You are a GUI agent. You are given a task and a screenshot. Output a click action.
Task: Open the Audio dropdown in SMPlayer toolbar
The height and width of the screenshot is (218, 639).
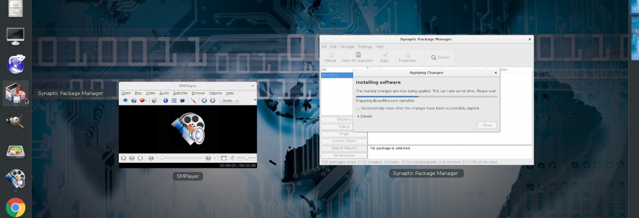[230, 101]
